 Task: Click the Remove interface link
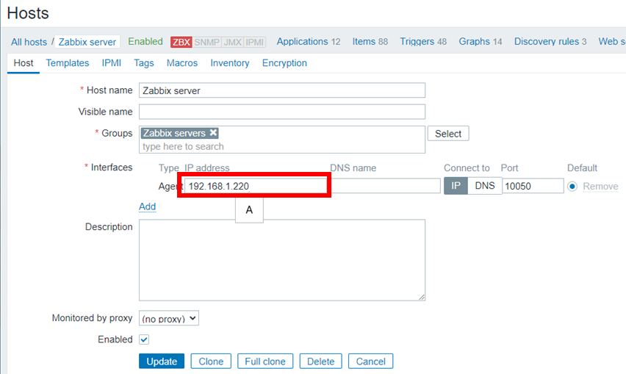(600, 187)
